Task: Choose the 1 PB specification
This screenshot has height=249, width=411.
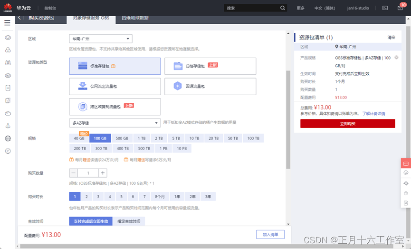Action: [x=163, y=149]
